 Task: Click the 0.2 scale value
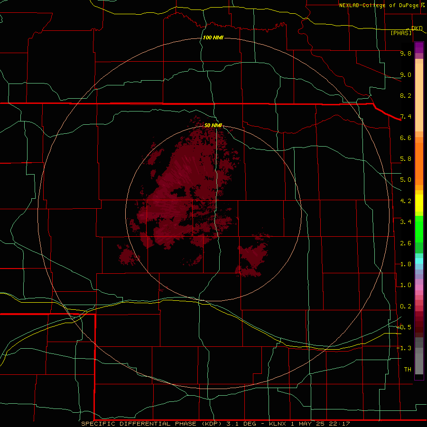[406, 306]
